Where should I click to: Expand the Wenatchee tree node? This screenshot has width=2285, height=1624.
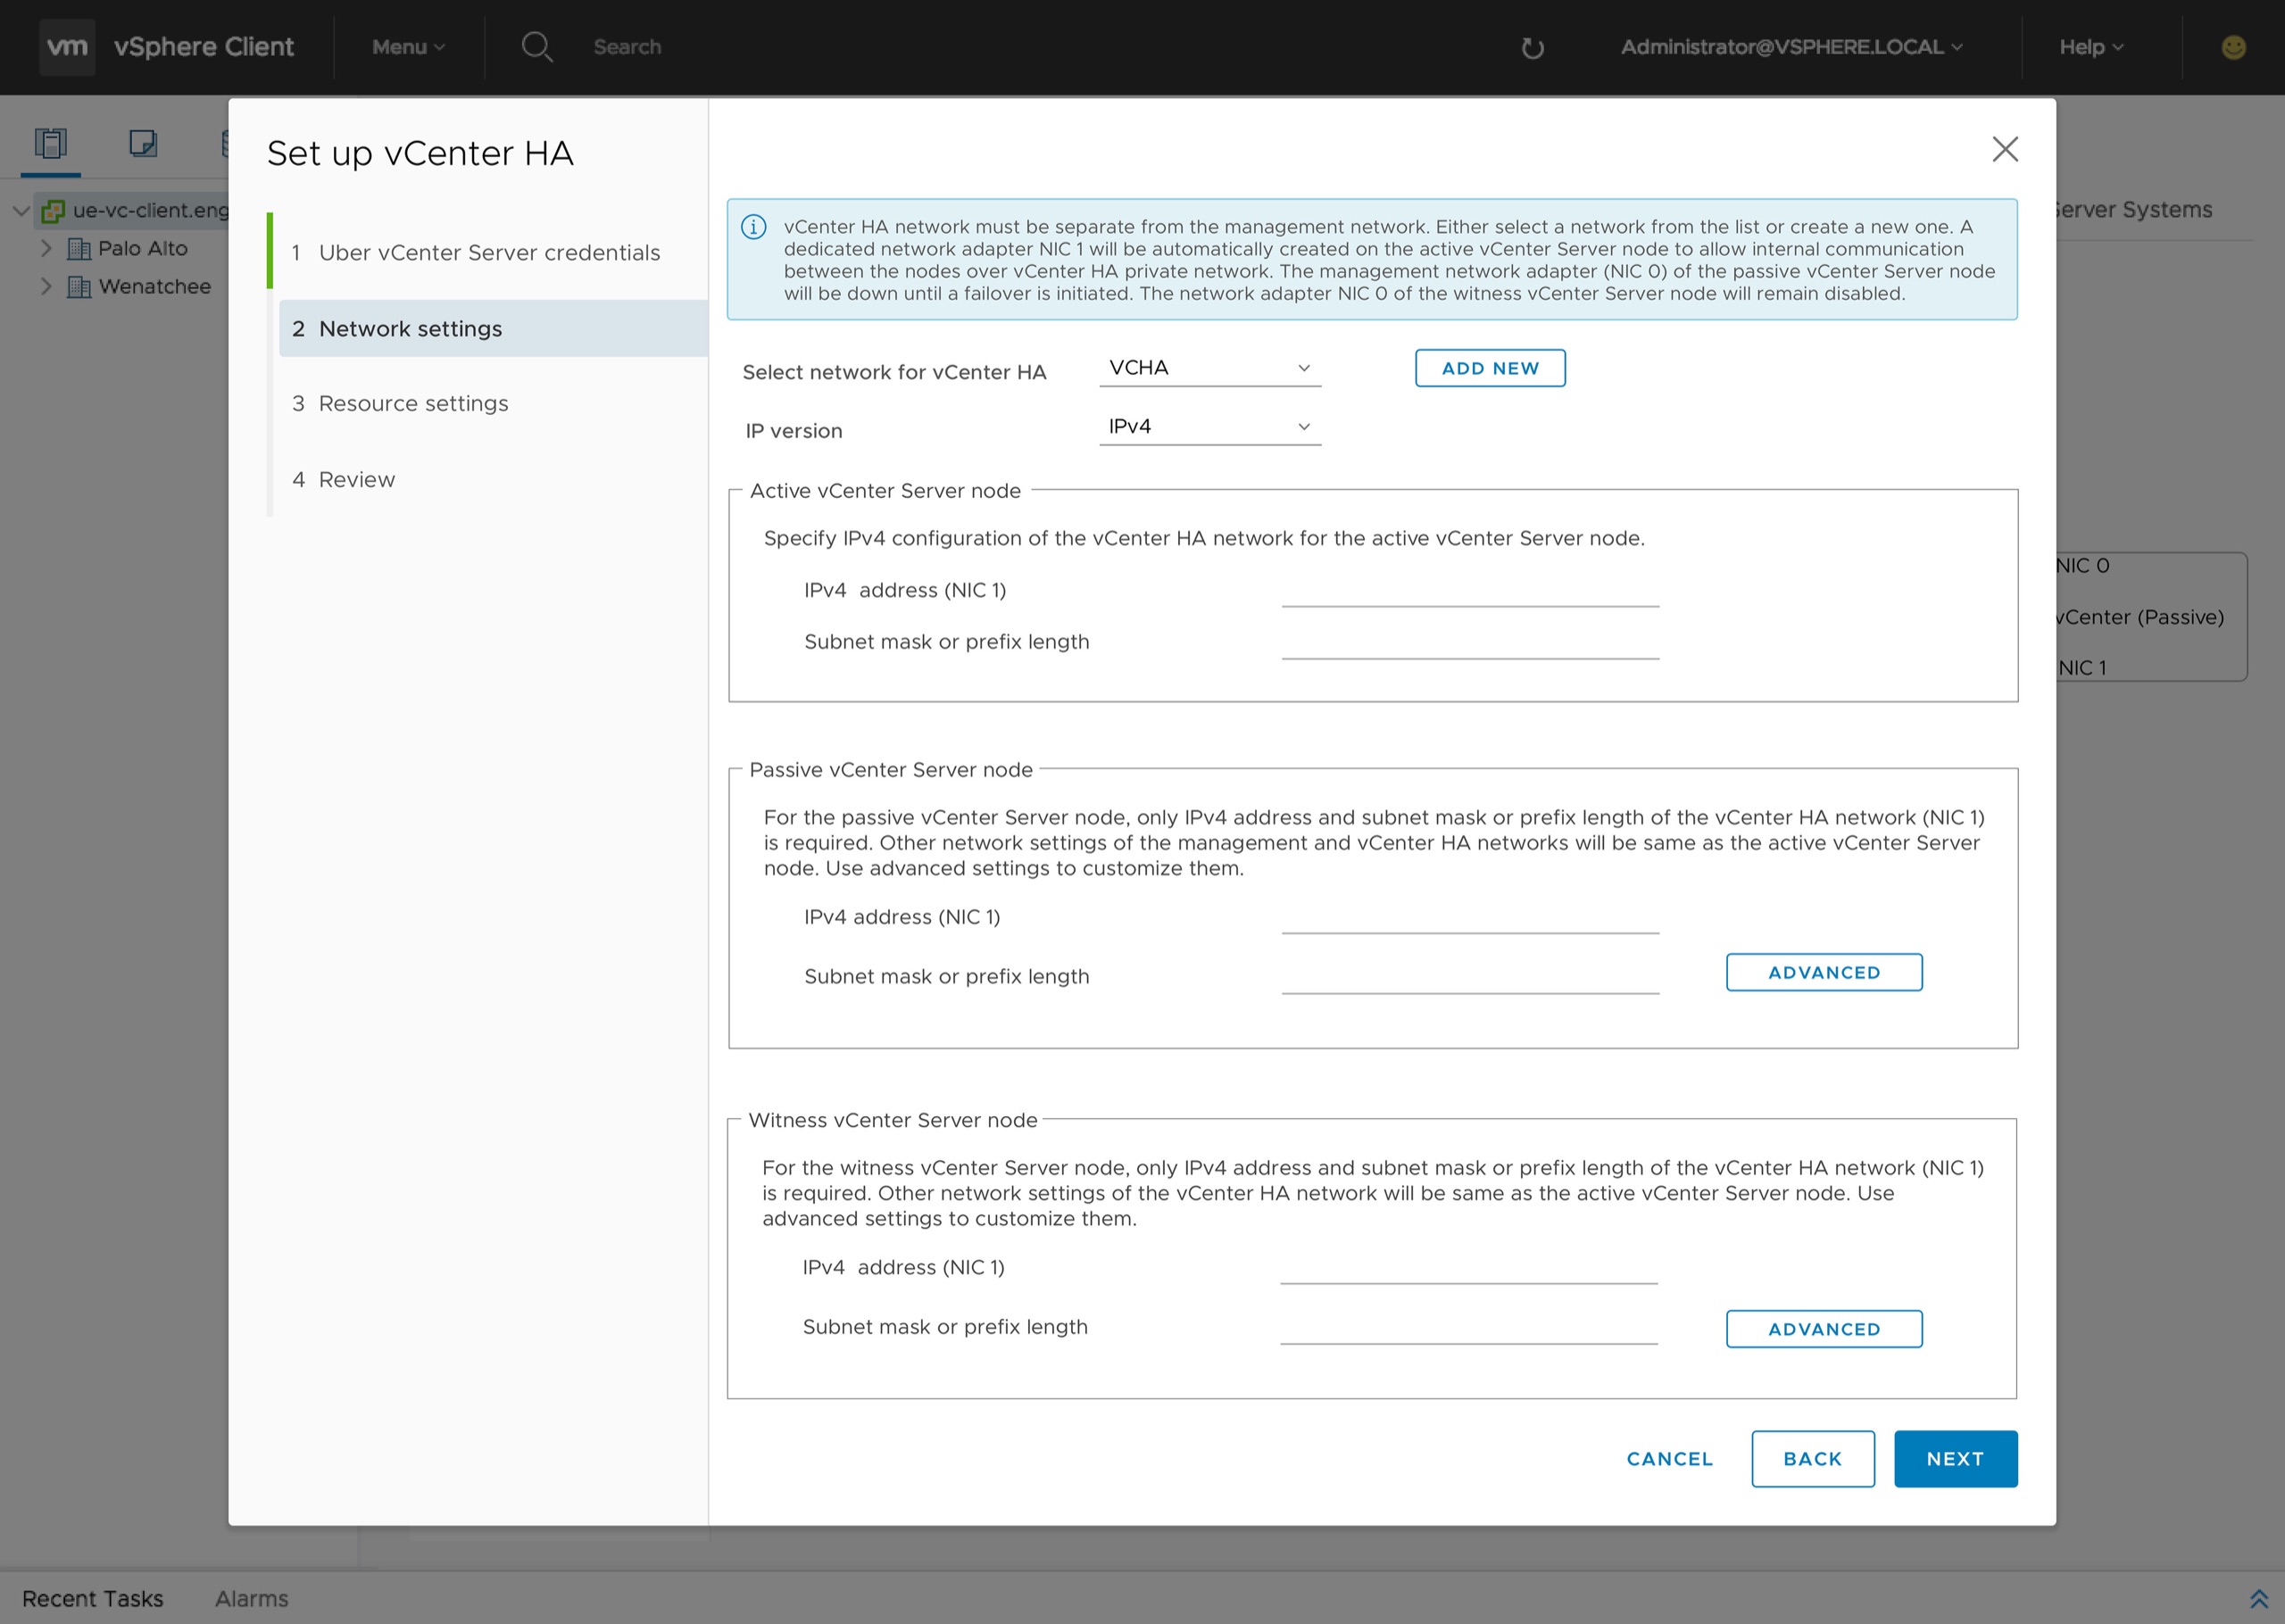tap(45, 287)
